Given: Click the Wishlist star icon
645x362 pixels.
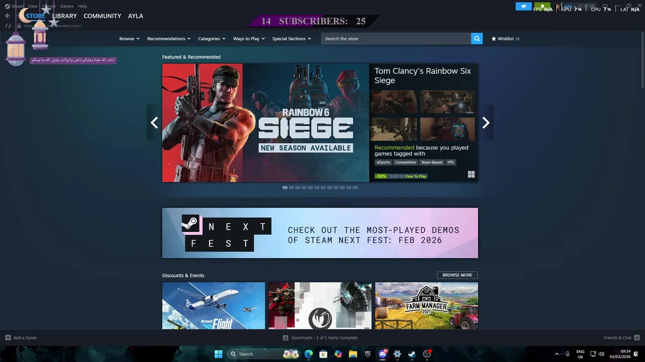Looking at the screenshot, I should 494,39.
